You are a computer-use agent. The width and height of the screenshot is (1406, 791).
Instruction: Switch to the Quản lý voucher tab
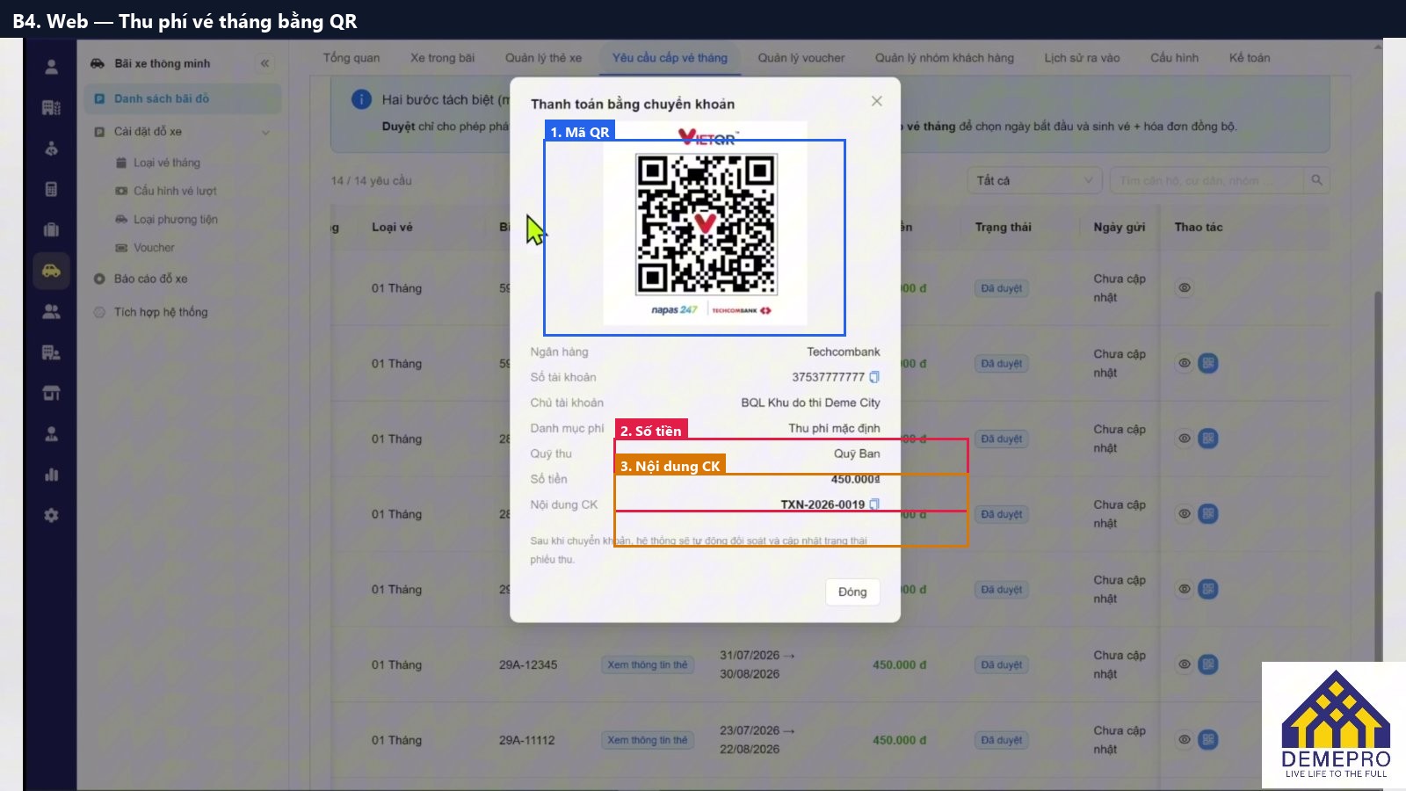[x=801, y=58]
